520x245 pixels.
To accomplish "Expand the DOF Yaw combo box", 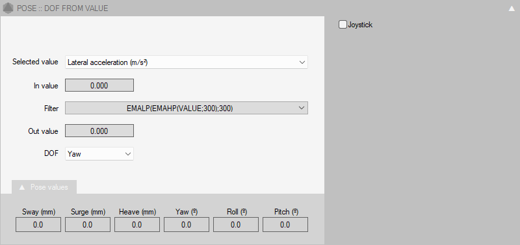I will [99, 154].
